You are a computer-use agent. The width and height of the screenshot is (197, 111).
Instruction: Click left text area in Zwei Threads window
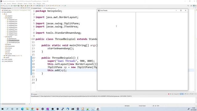point(116,51)
